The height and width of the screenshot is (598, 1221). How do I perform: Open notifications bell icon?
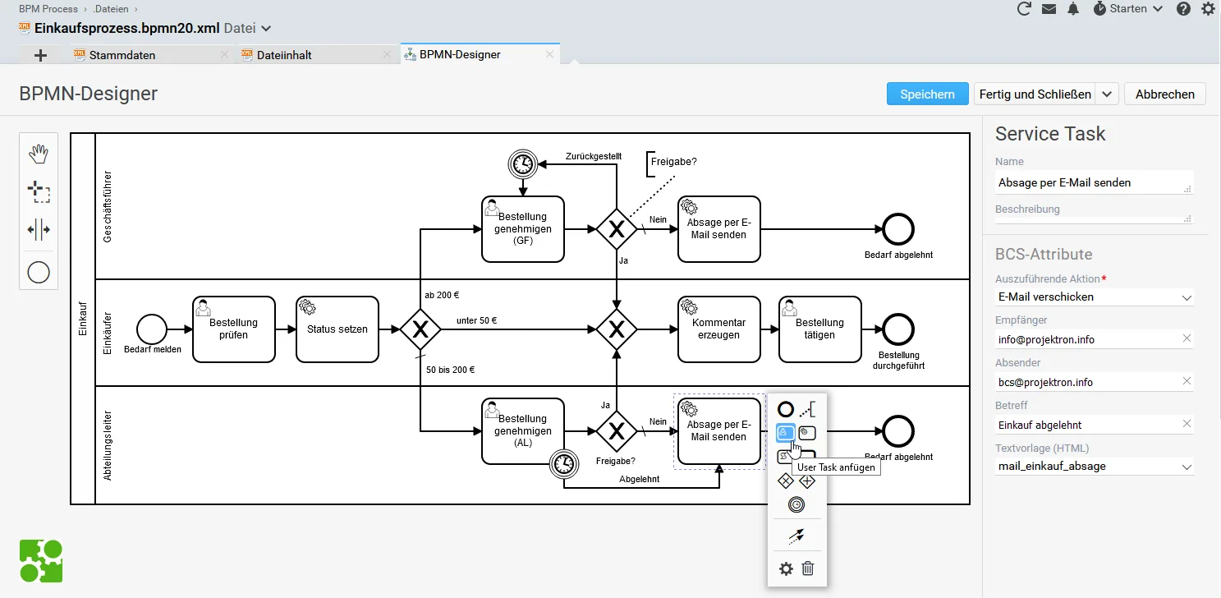pyautogui.click(x=1073, y=9)
